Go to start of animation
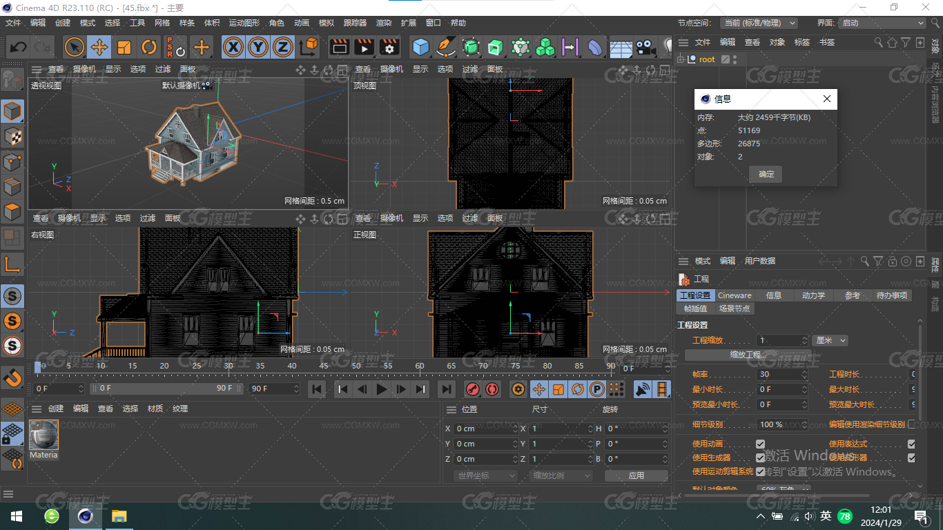The height and width of the screenshot is (530, 943). [317, 389]
